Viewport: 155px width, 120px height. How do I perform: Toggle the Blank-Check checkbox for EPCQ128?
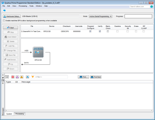pos(108,31)
